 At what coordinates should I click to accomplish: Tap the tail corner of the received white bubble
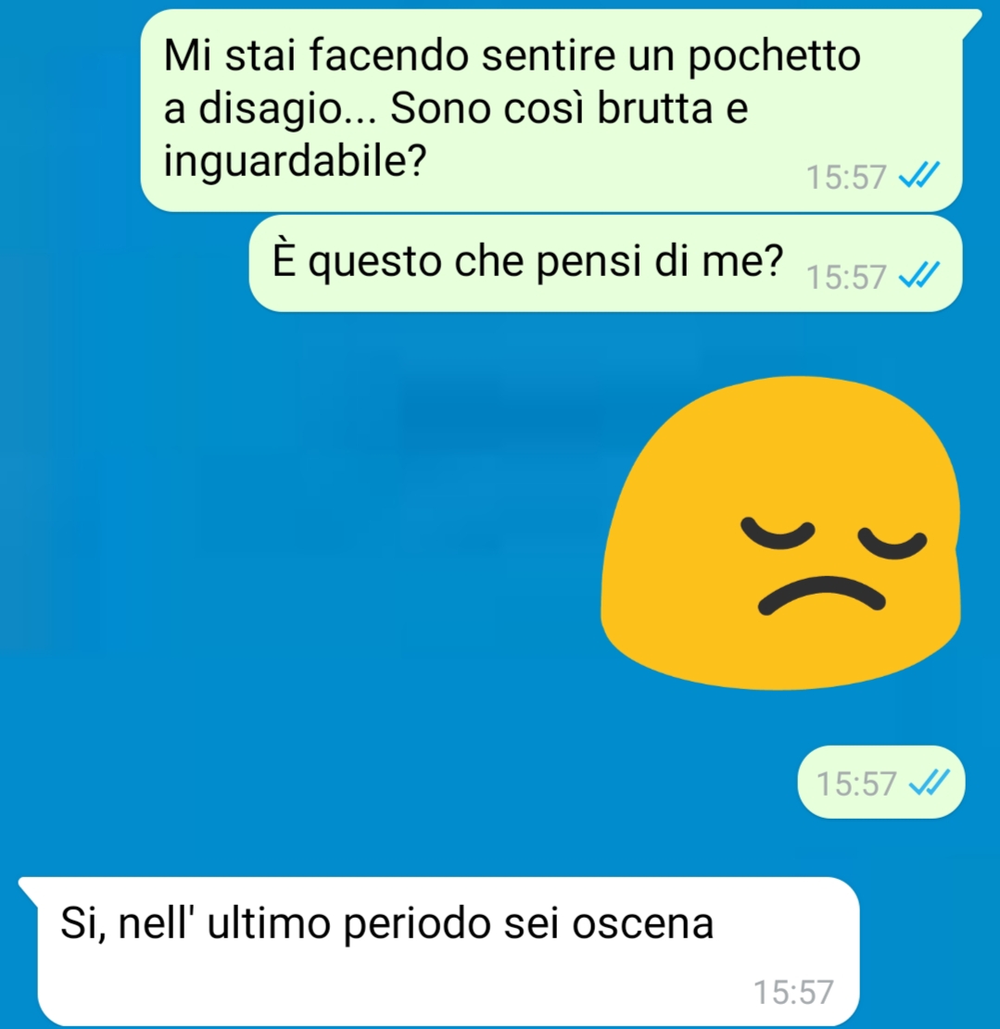[x=30, y=887]
